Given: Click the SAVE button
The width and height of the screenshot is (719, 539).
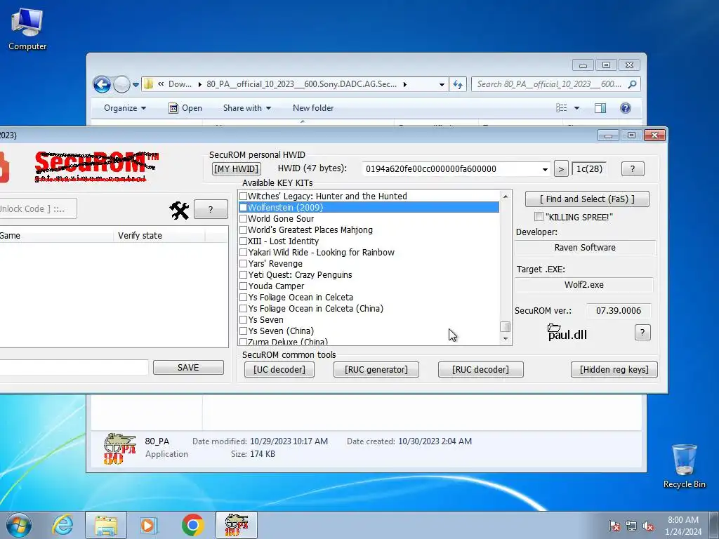Looking at the screenshot, I should (188, 368).
